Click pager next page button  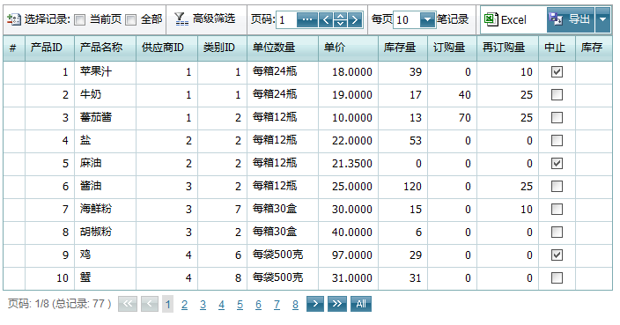(x=315, y=304)
